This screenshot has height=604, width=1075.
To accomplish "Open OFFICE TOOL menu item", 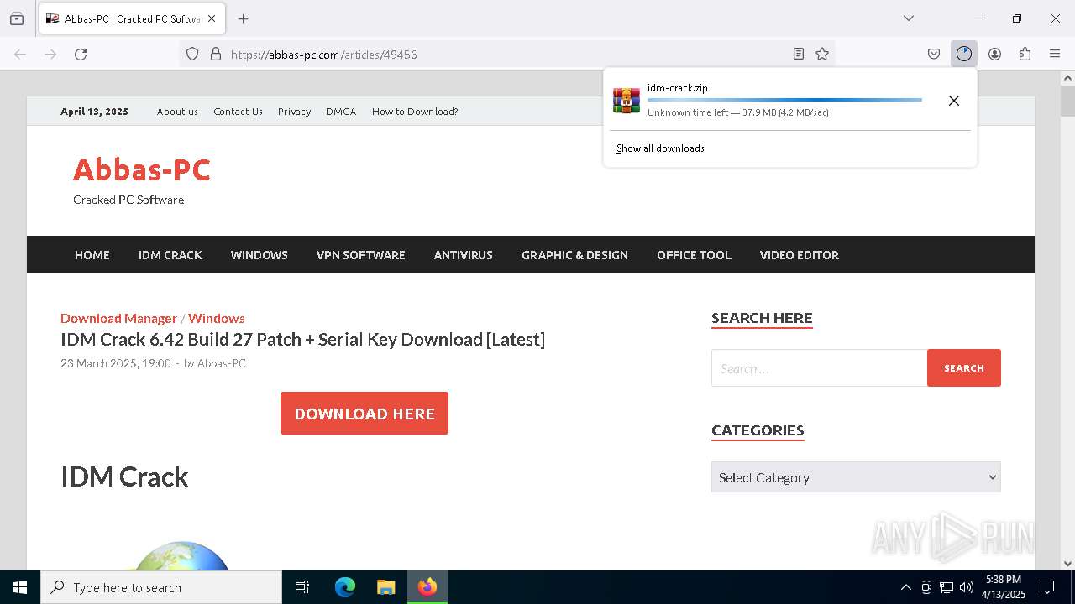I will [x=694, y=255].
